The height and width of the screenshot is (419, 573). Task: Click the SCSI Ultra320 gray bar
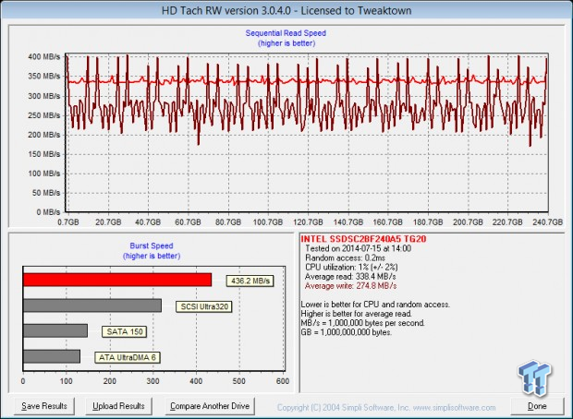click(92, 305)
